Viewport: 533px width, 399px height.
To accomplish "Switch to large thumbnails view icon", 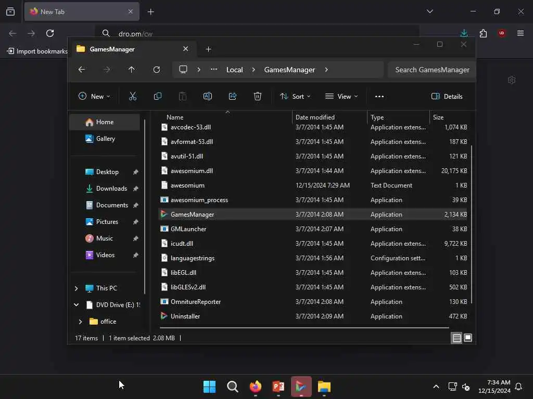I will pyautogui.click(x=468, y=338).
